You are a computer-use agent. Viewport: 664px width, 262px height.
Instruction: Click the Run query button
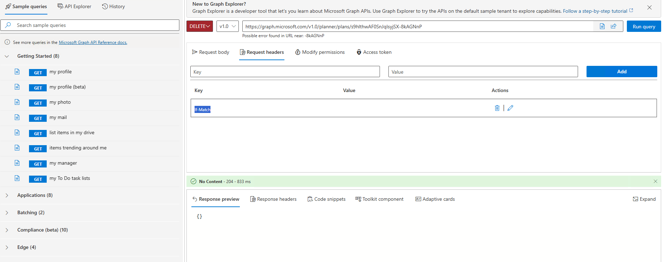point(644,26)
